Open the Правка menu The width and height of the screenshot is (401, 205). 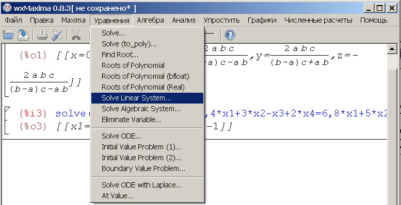(x=42, y=20)
